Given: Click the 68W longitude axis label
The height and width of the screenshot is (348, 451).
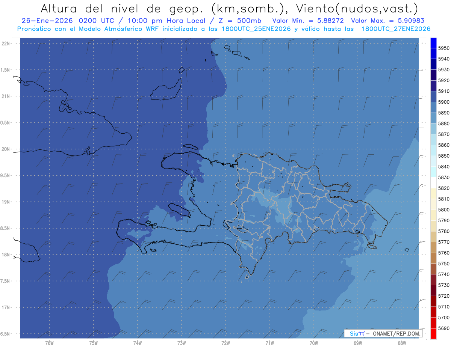Looking at the screenshot, I should tap(402, 343).
